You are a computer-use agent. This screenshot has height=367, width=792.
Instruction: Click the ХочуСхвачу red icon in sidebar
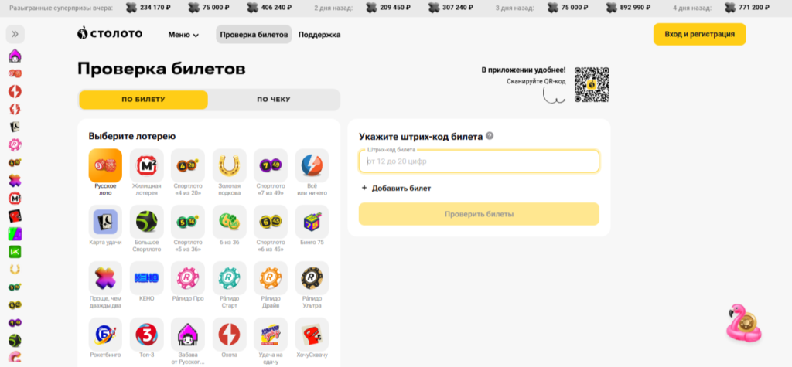pyautogui.click(x=15, y=216)
